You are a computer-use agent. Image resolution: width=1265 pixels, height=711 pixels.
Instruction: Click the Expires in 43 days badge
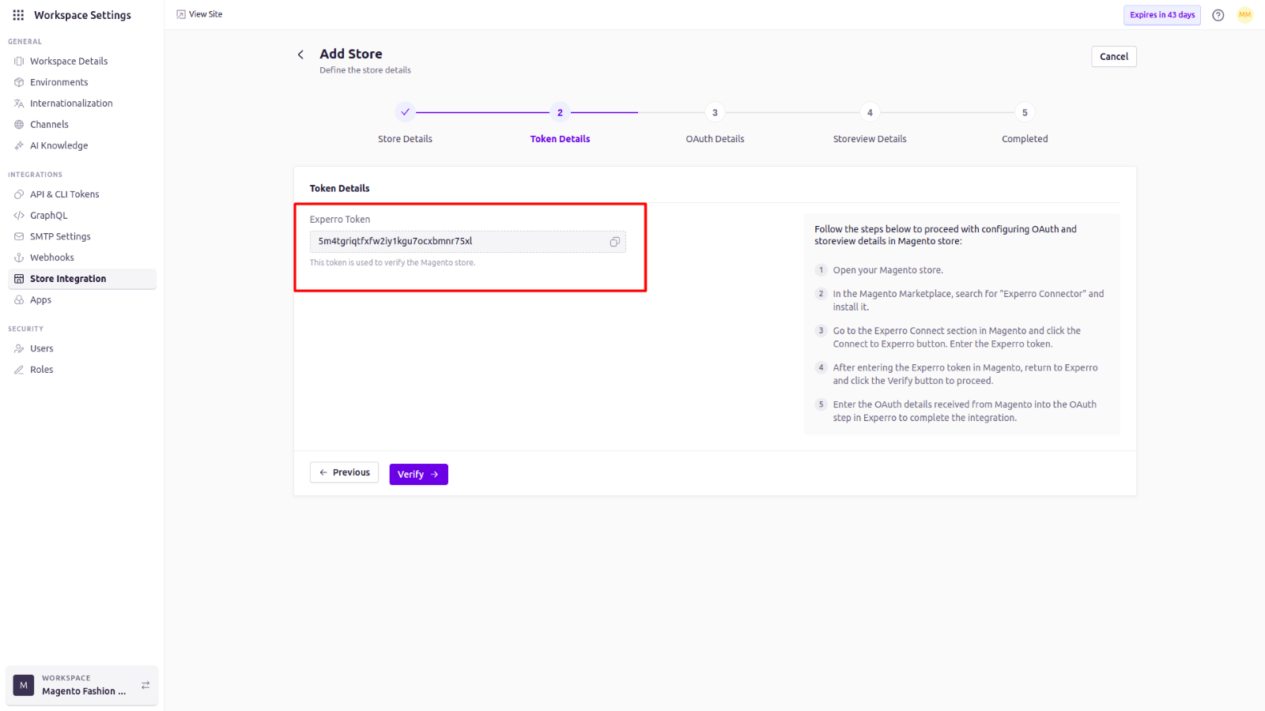1162,15
